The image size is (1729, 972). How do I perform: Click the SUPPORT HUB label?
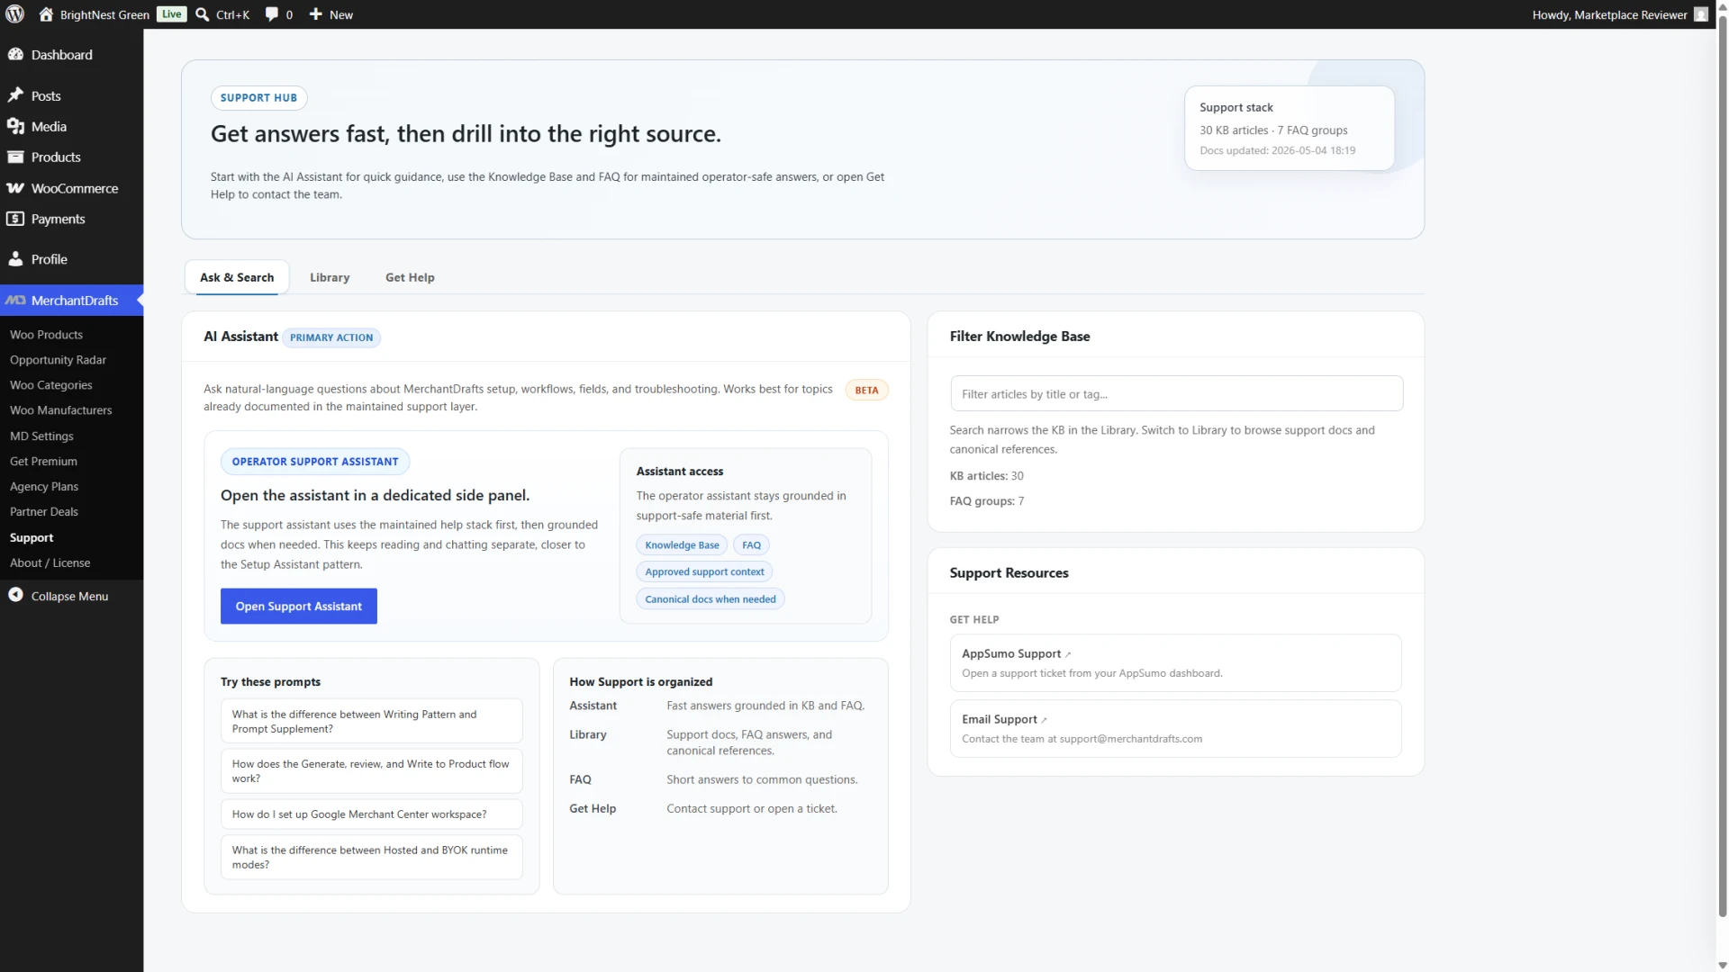(x=258, y=97)
